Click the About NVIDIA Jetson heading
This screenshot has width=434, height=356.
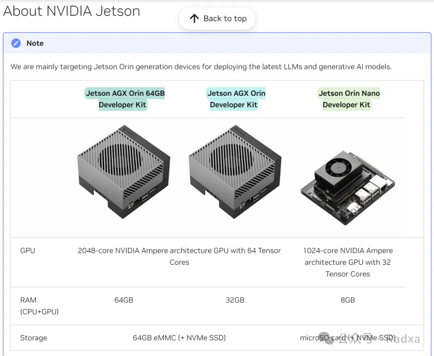[72, 11]
